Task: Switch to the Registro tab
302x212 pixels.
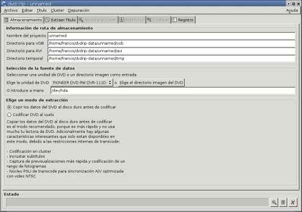Action: (x=183, y=20)
